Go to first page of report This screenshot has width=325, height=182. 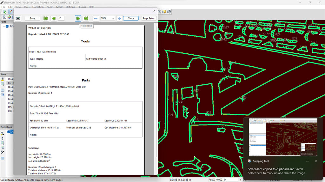(46, 18)
